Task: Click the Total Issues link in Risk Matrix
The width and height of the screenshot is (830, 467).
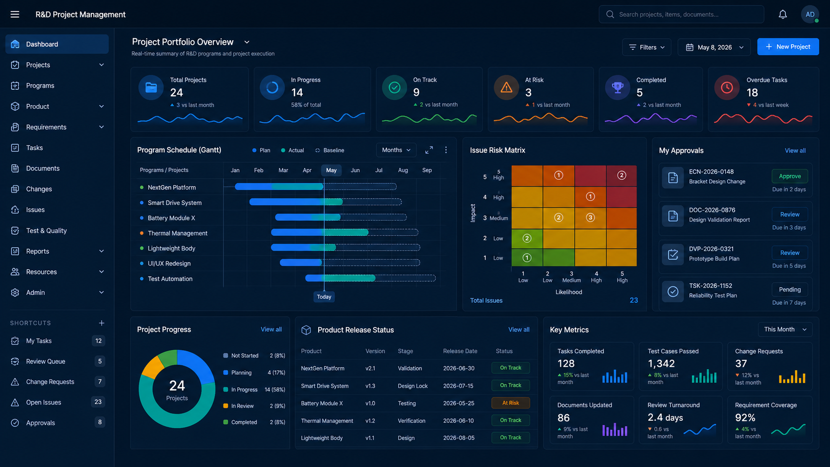Action: click(486, 300)
